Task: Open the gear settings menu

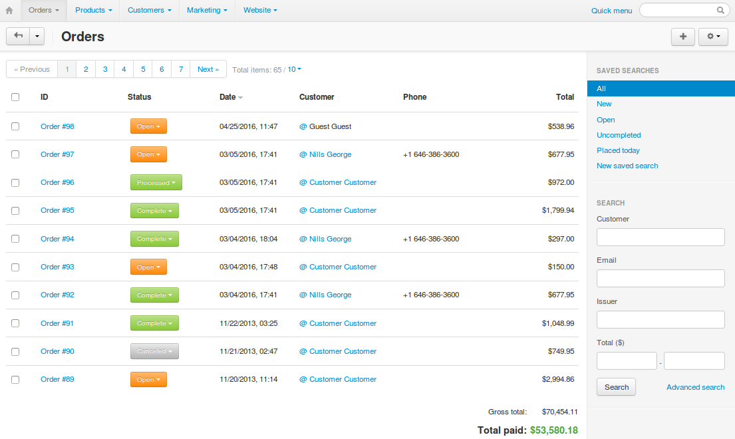Action: pyautogui.click(x=713, y=37)
